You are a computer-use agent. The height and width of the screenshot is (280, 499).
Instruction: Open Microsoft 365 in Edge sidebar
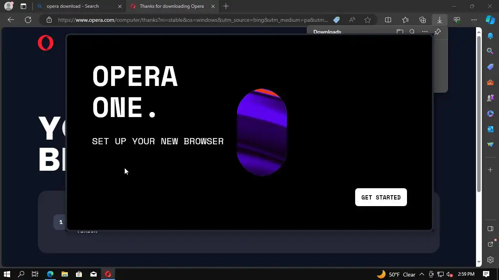coord(490,114)
